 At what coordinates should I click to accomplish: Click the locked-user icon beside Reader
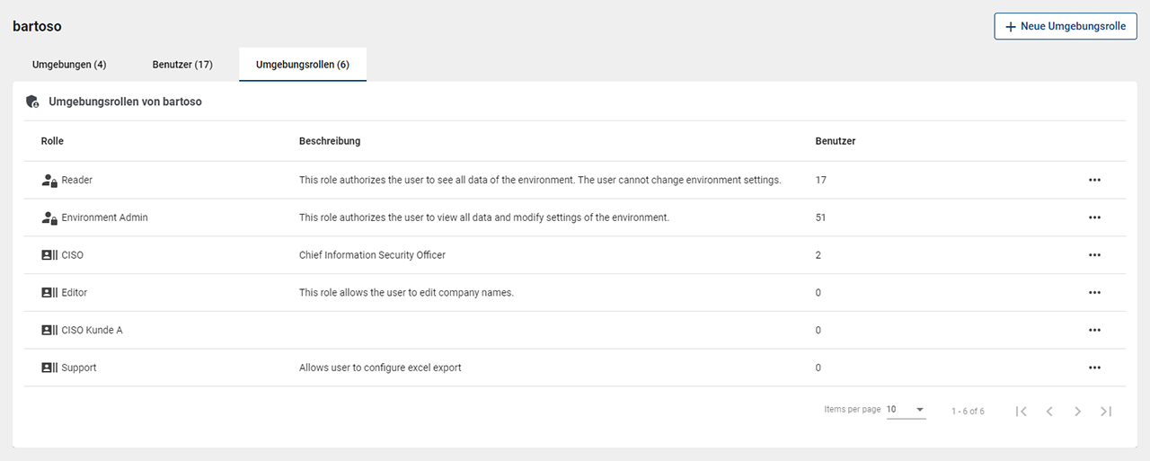[49, 181]
